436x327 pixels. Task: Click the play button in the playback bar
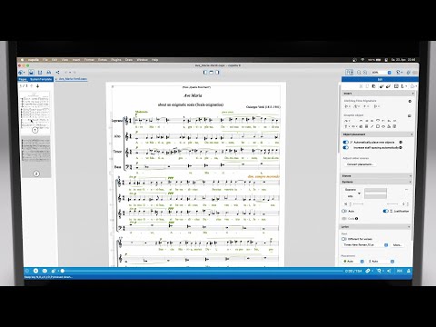pos(35,271)
